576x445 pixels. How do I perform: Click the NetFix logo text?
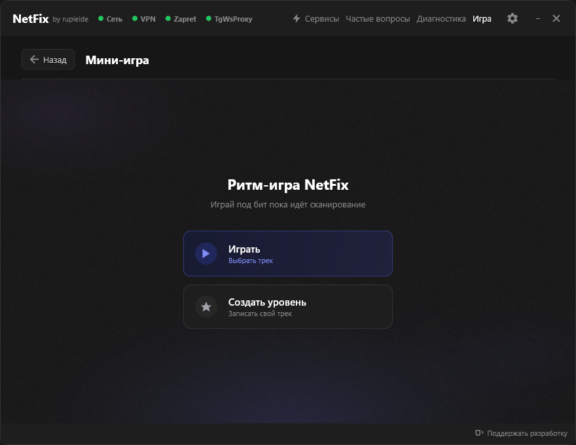pos(31,19)
